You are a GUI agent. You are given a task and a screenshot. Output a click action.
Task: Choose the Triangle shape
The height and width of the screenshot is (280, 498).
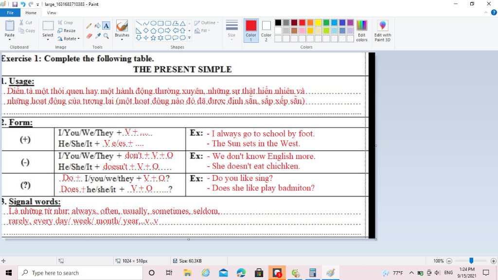[x=183, y=23]
